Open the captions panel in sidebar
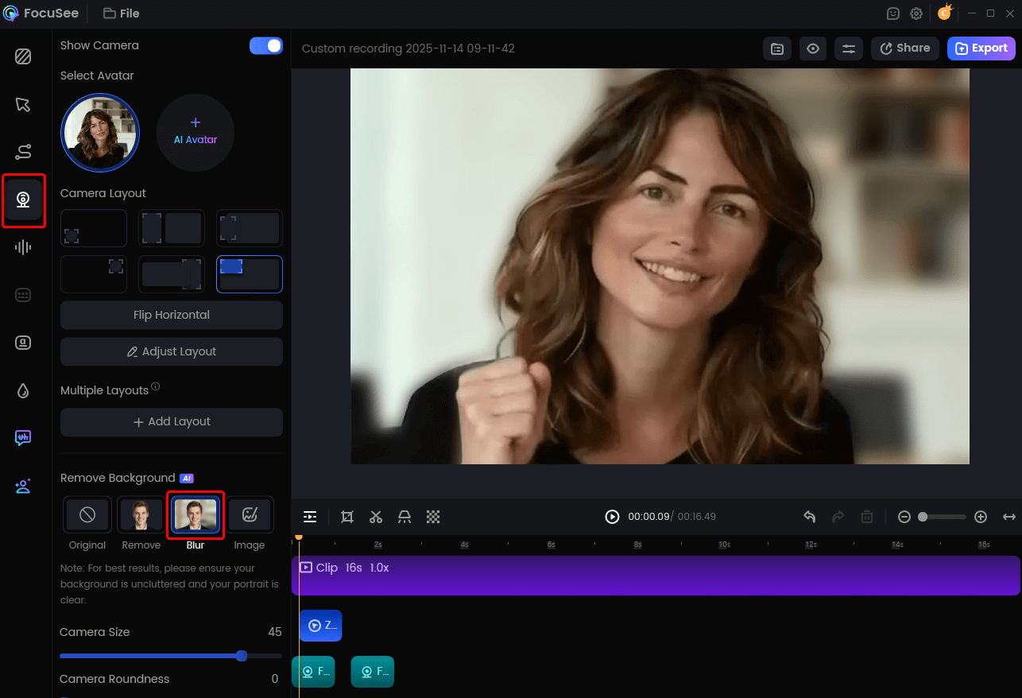This screenshot has width=1022, height=698. [23, 295]
